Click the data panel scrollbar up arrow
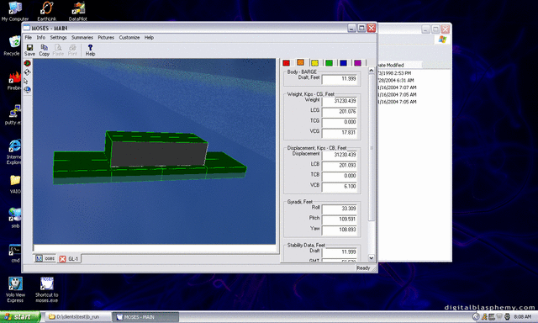Image resolution: width=538 pixels, height=323 pixels. click(372, 70)
